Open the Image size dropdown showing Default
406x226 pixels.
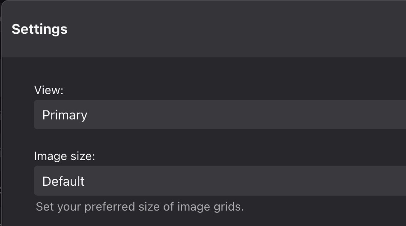(x=220, y=181)
